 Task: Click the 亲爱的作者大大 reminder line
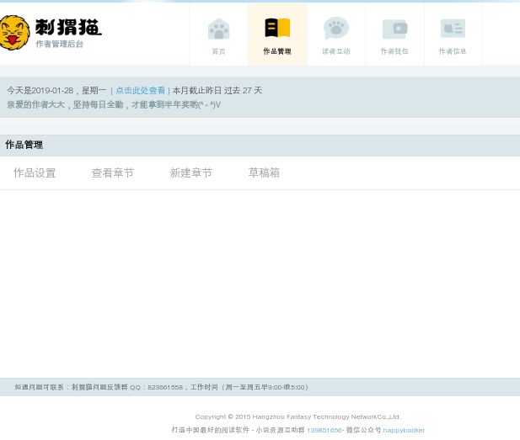114,104
